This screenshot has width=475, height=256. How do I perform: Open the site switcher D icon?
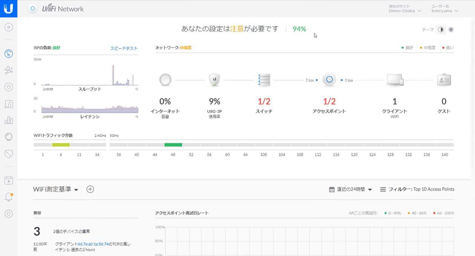click(9, 27)
